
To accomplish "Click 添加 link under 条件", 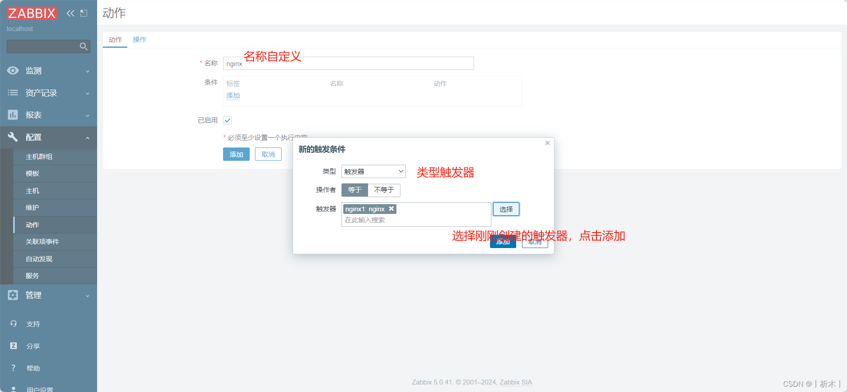I will coord(233,96).
